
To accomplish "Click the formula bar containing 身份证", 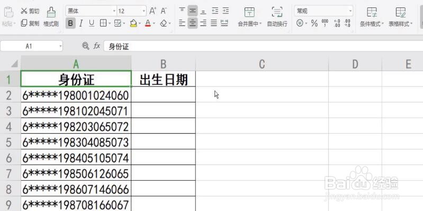I will 263,47.
